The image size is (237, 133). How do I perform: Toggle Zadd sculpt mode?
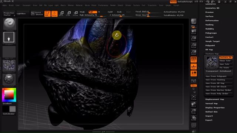[x=110, y=12]
